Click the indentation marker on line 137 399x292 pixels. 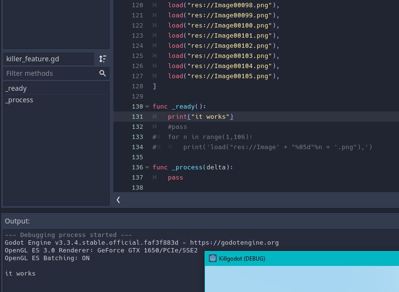pyautogui.click(x=154, y=177)
